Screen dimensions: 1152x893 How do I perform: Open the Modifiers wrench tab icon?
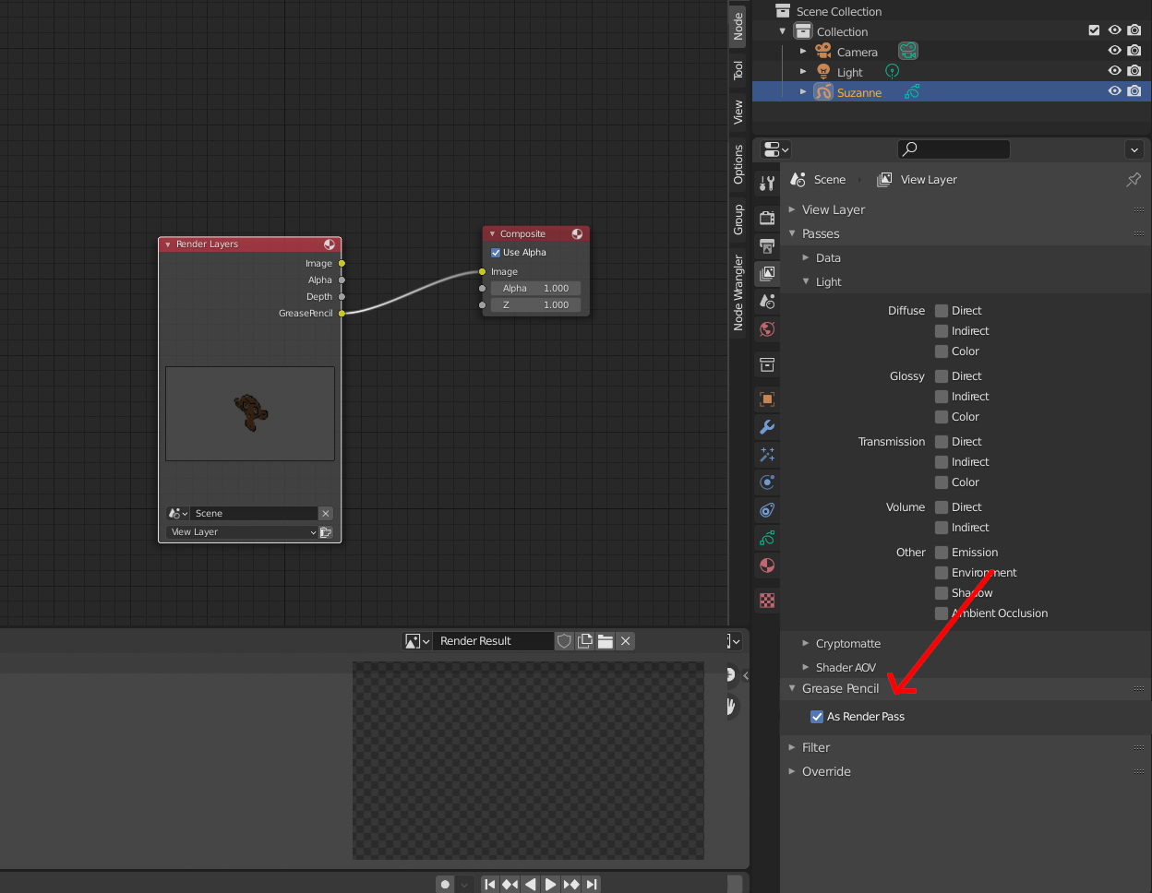pyautogui.click(x=766, y=426)
